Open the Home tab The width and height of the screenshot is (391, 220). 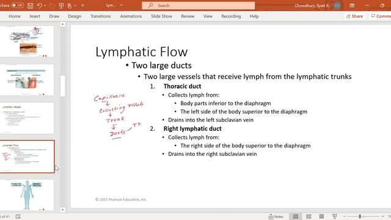[15, 16]
